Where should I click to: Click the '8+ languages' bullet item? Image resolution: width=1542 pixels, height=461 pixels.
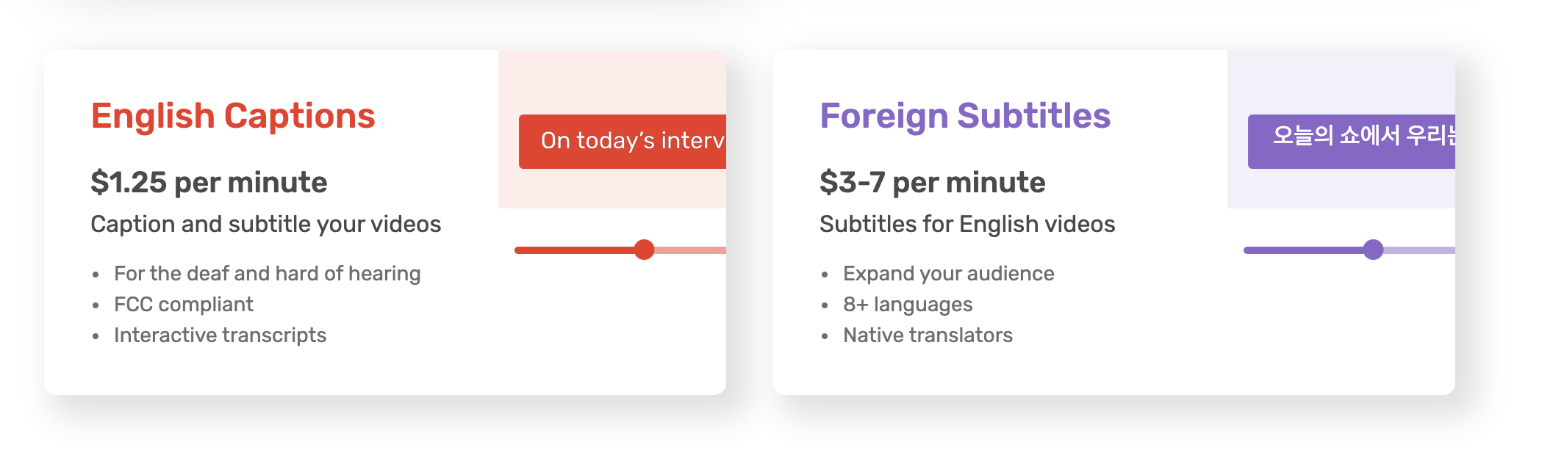click(x=908, y=304)
